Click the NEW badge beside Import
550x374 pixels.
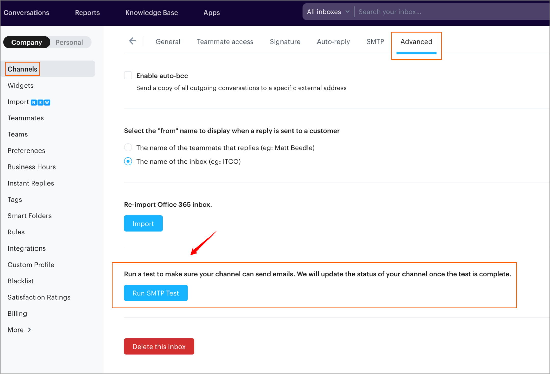click(x=40, y=102)
